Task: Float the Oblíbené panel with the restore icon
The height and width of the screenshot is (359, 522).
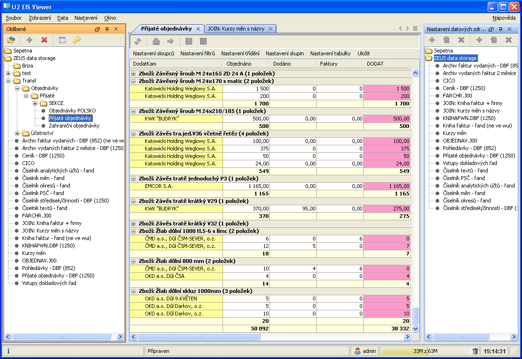Action: pyautogui.click(x=97, y=29)
